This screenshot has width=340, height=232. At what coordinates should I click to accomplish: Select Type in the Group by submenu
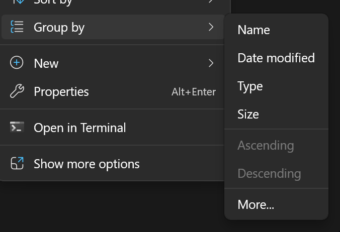pos(250,86)
